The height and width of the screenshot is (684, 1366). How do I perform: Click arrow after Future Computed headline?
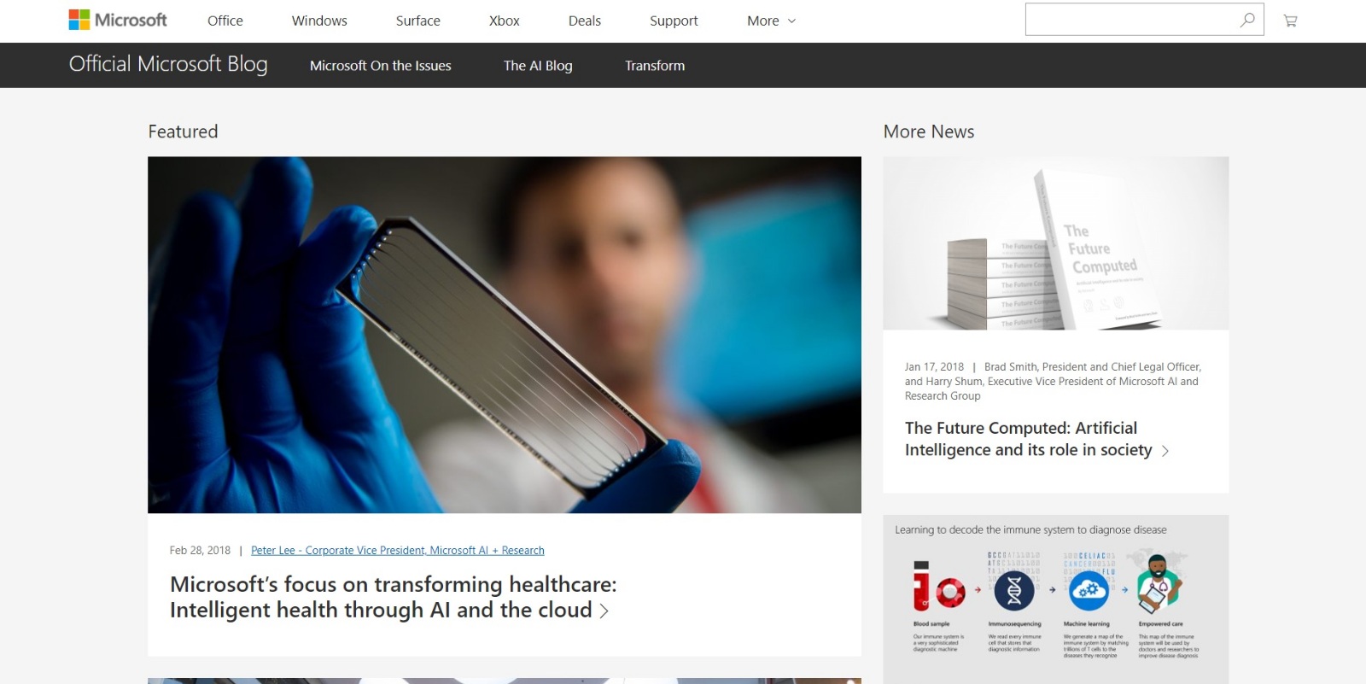(1165, 451)
